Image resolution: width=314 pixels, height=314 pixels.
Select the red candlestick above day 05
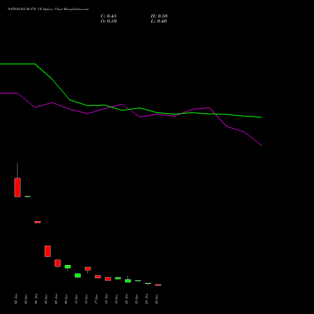click(48, 251)
